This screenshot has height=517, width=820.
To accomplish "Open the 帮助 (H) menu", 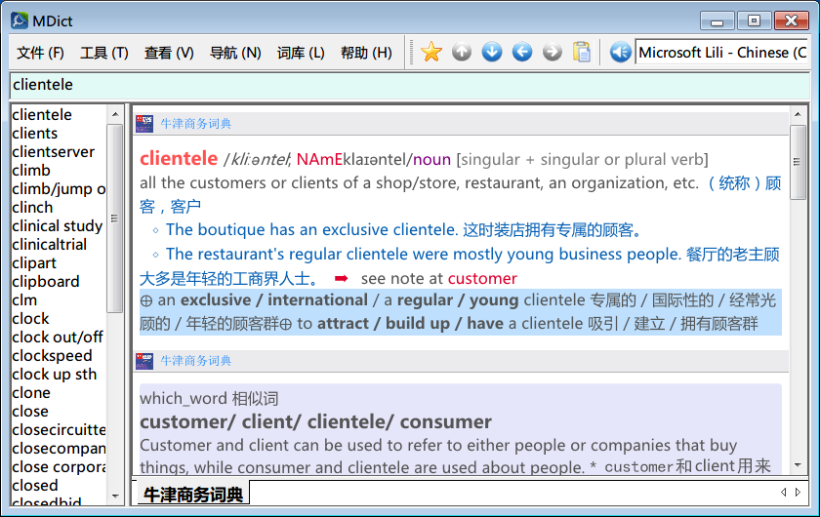I will [366, 53].
